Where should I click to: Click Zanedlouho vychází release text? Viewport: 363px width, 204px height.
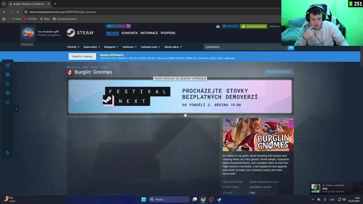(260, 187)
